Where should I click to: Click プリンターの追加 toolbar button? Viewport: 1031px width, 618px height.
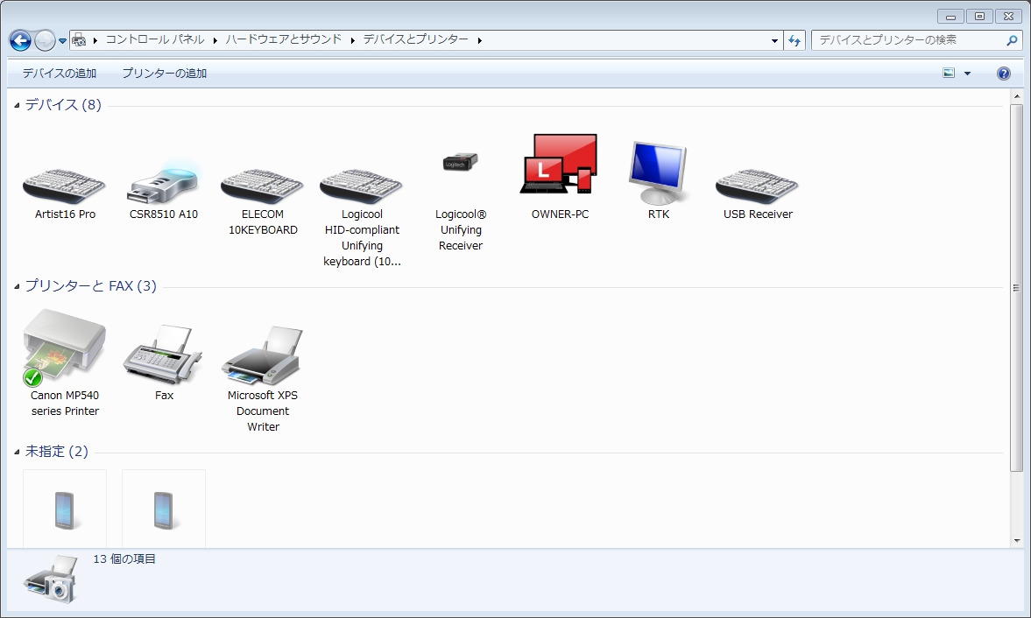165,73
